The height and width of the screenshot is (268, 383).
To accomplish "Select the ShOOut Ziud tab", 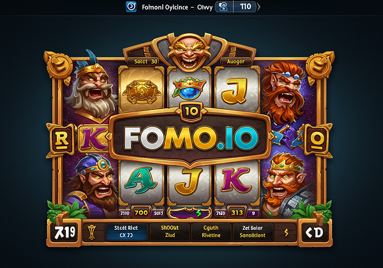I will [170, 232].
